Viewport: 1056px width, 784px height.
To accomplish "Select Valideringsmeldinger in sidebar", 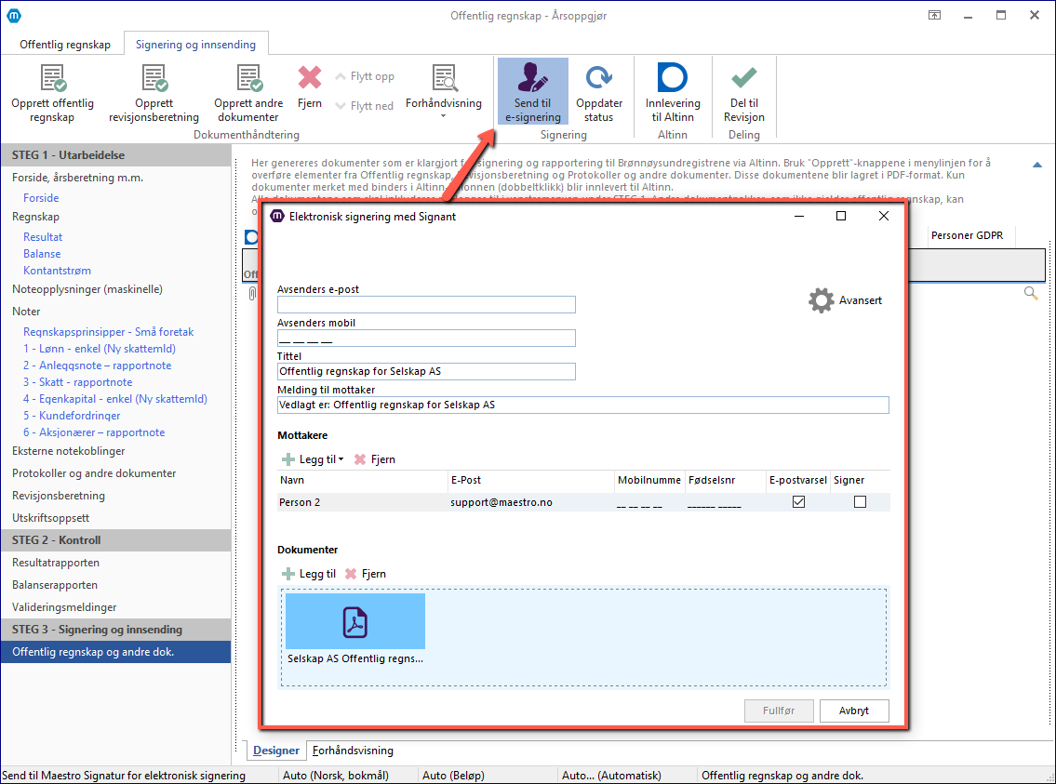I will click(64, 607).
